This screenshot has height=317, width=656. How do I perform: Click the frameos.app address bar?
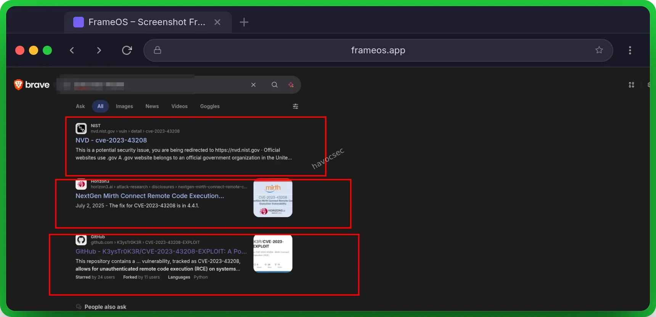coord(378,50)
